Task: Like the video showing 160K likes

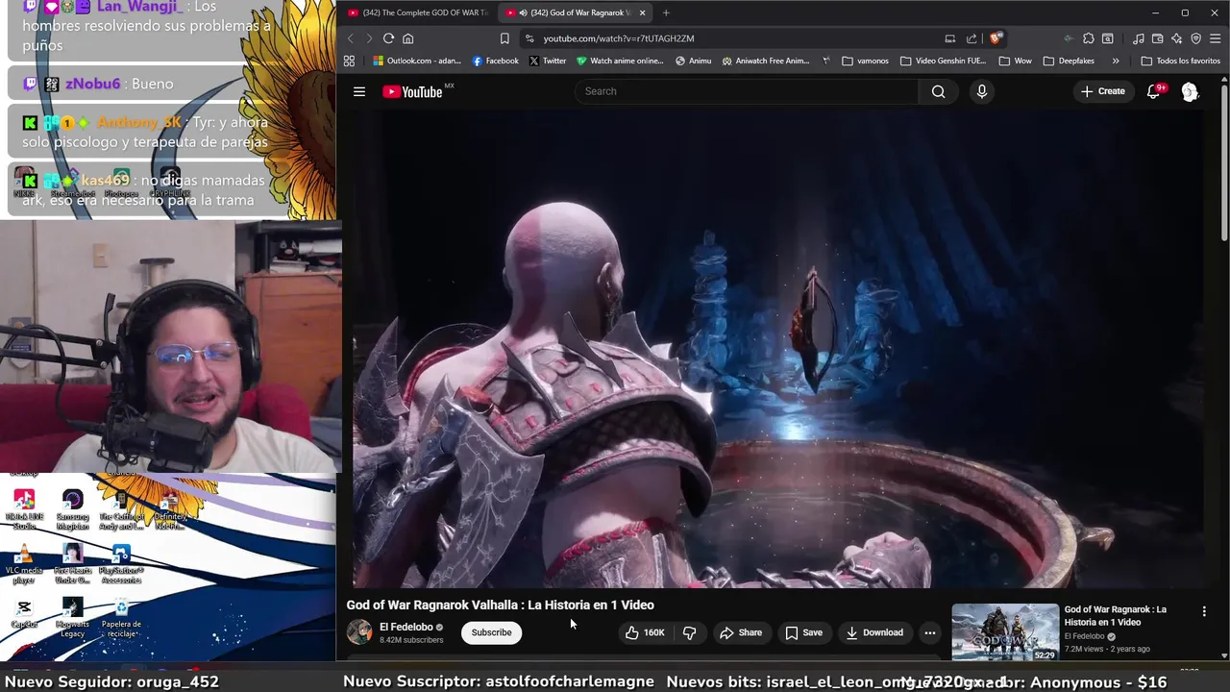Action: coord(645,632)
